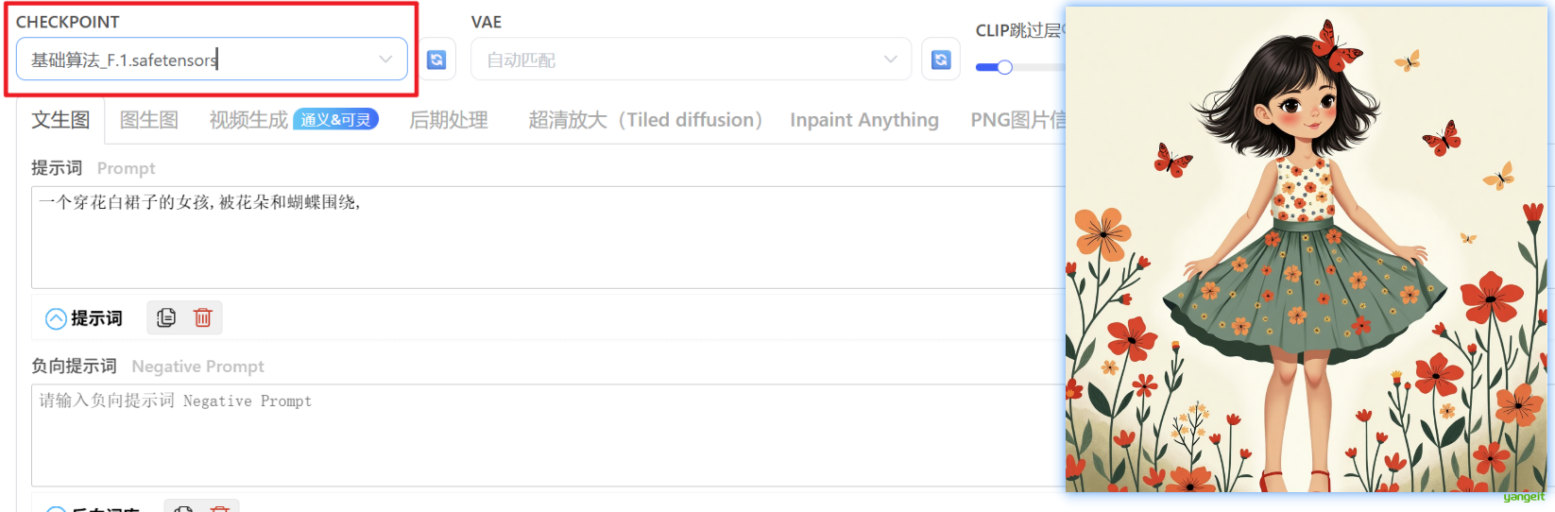This screenshot has width=1555, height=512.
Task: Click the Negative Prompt text area
Action: click(x=548, y=435)
